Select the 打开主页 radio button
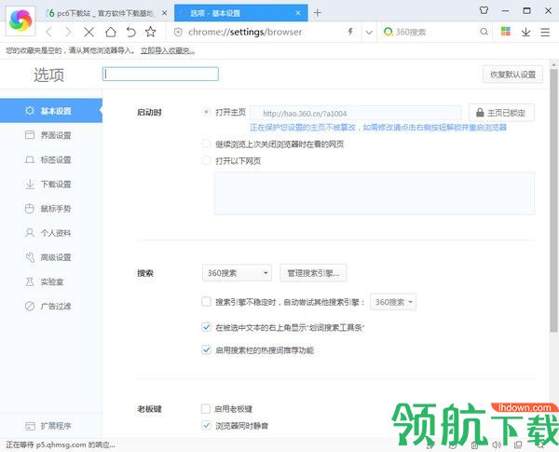Screen dimensions: 559x452 [x=206, y=112]
